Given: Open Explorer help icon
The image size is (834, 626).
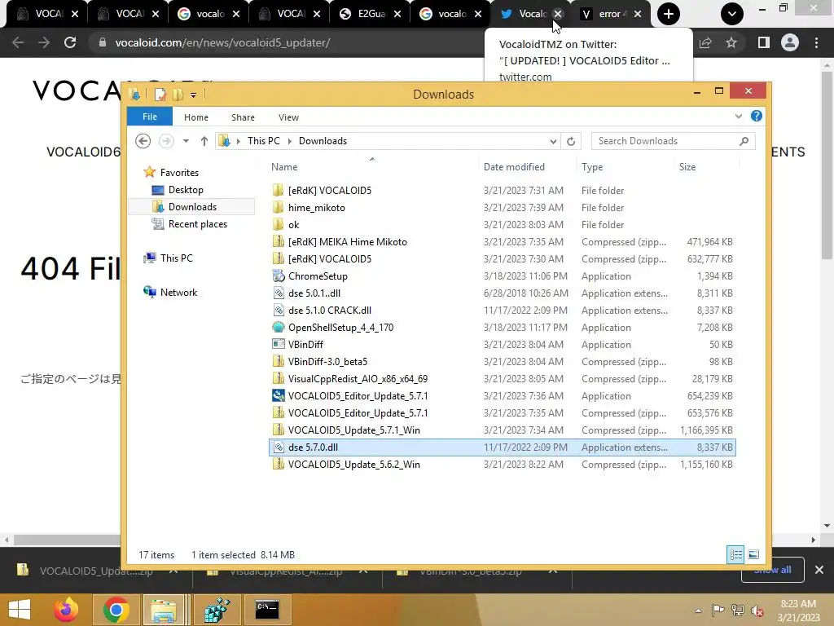Looking at the screenshot, I should tap(756, 116).
